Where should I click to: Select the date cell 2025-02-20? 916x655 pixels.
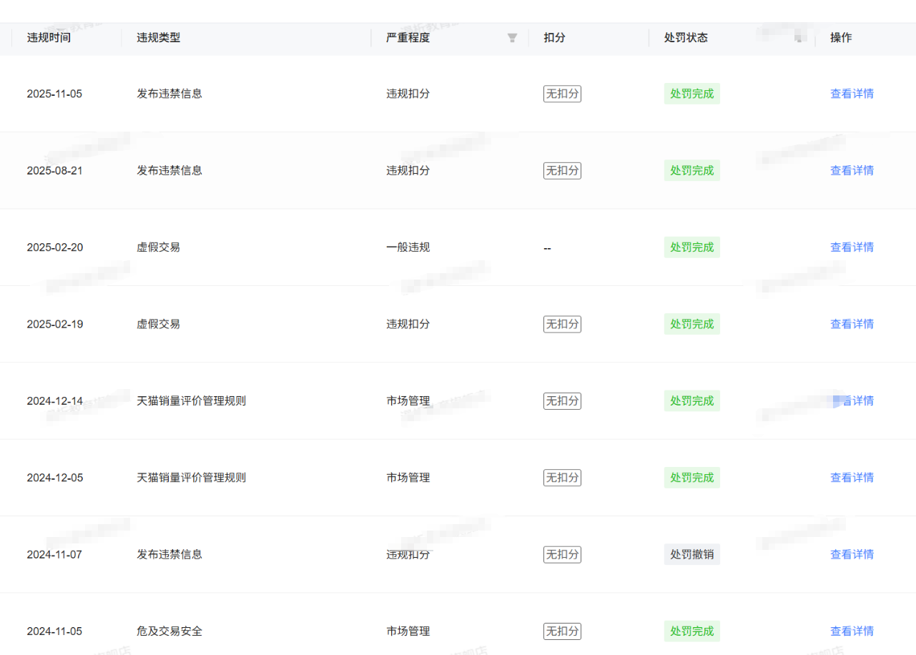(55, 247)
